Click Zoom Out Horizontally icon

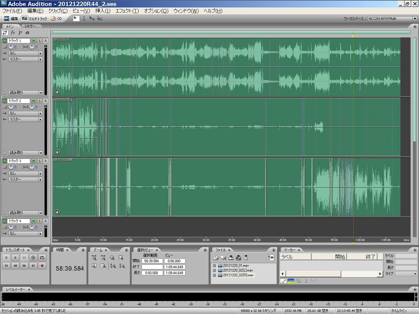tap(103, 258)
